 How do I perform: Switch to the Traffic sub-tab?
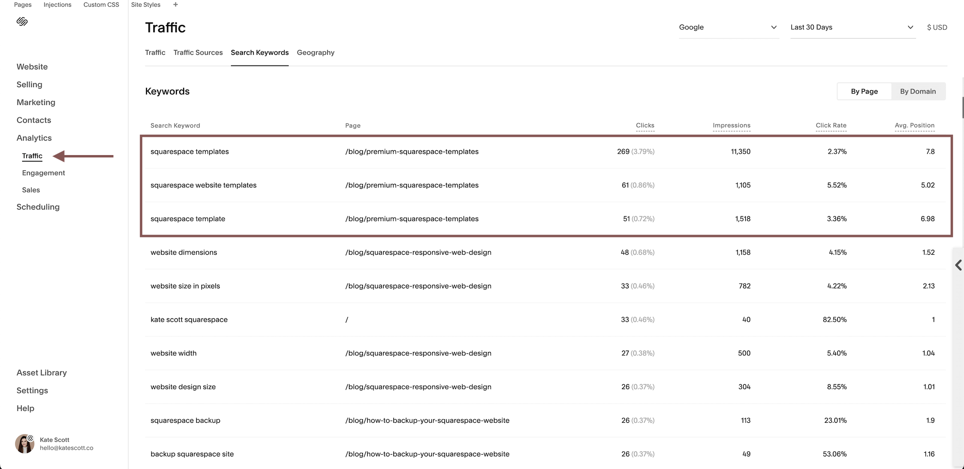click(155, 52)
